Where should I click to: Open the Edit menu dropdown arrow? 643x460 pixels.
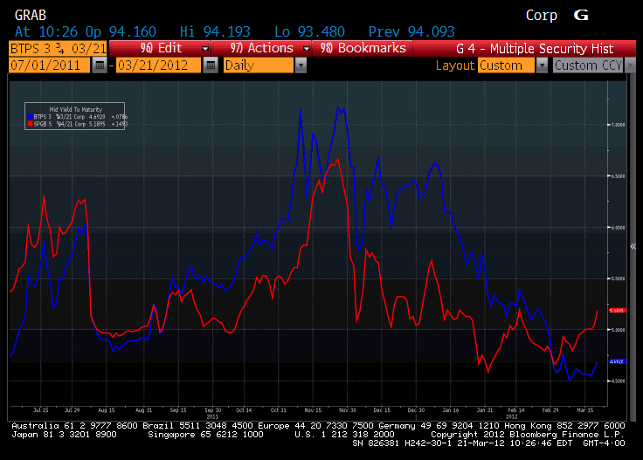(x=205, y=49)
